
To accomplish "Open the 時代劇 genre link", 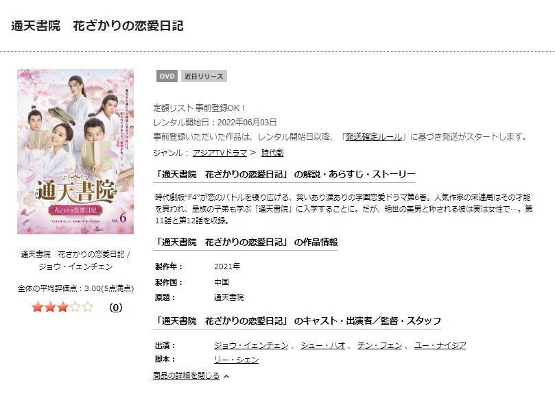I will click(x=272, y=153).
